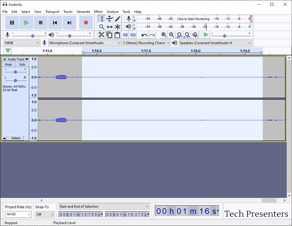Cut the selection with the scissors icon
292x226 pixels.
coord(102,35)
